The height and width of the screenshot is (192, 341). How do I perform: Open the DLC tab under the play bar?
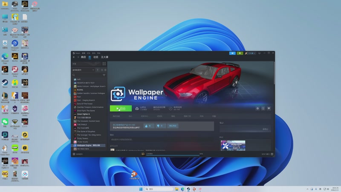130,116
